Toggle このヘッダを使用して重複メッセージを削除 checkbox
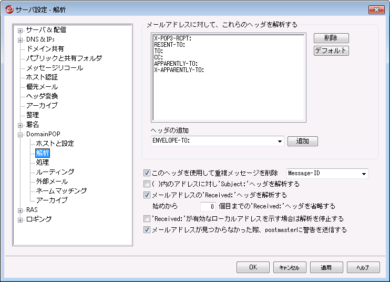This screenshot has width=390, height=282. (147, 173)
